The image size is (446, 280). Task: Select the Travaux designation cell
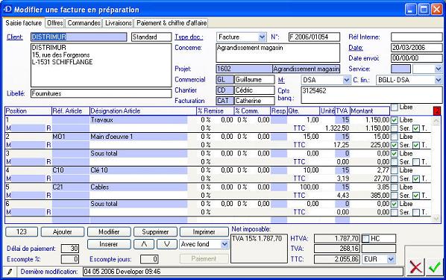coord(139,120)
